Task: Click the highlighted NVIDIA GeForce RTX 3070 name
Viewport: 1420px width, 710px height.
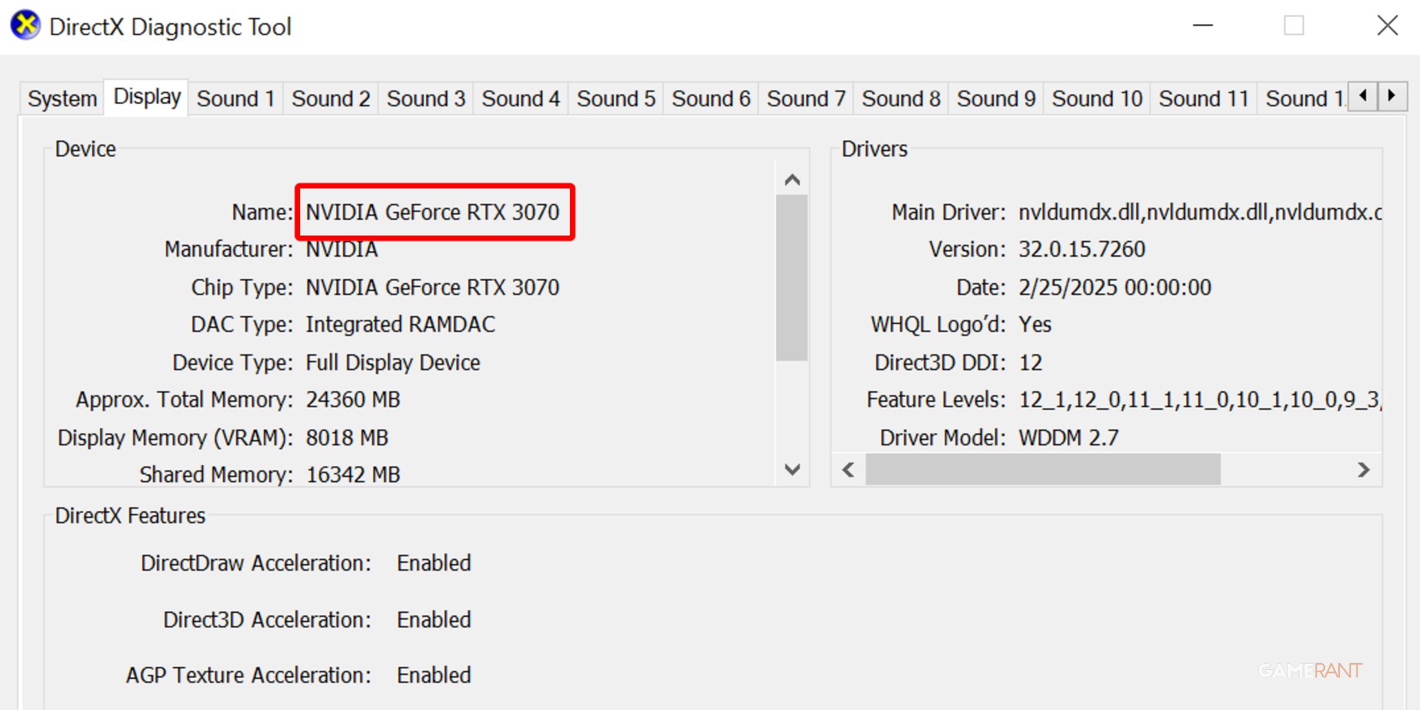Action: [x=432, y=212]
